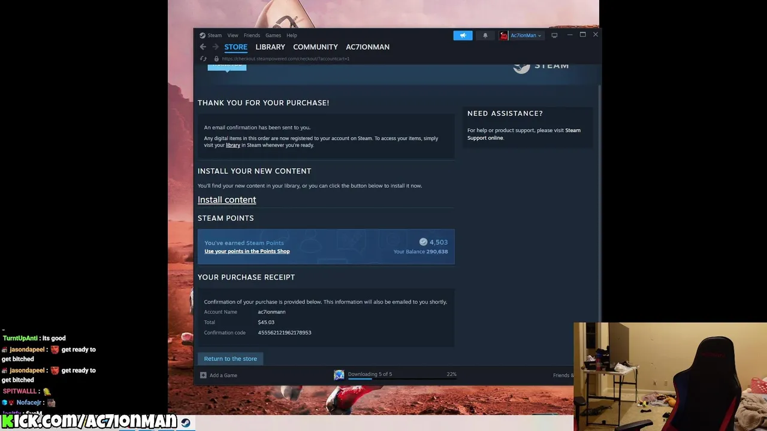
Task: Click the 22% download percentage
Action: [x=451, y=374]
